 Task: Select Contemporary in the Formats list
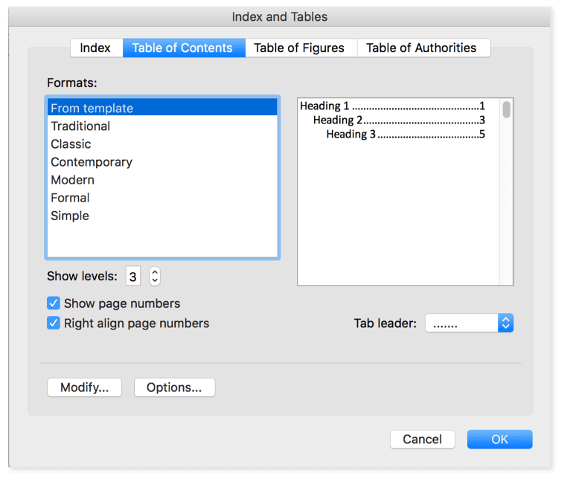[x=92, y=162]
